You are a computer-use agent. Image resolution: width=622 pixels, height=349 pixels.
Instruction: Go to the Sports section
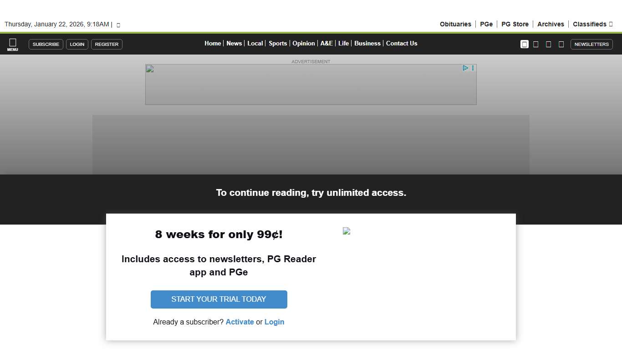[278, 44]
